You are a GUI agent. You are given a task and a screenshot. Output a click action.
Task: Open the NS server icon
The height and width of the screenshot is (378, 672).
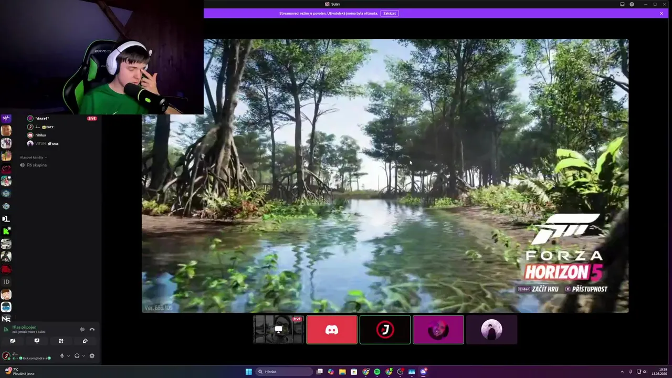click(6, 319)
